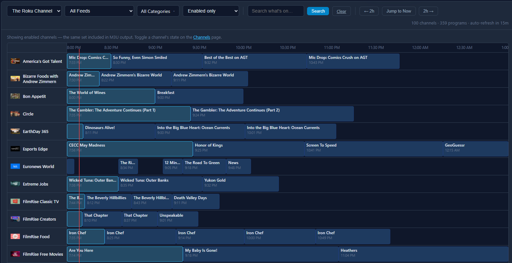512x263 pixels.
Task: Open The Gambler: The Adventure Continues (Part 2)
Action: pyautogui.click(x=272, y=114)
